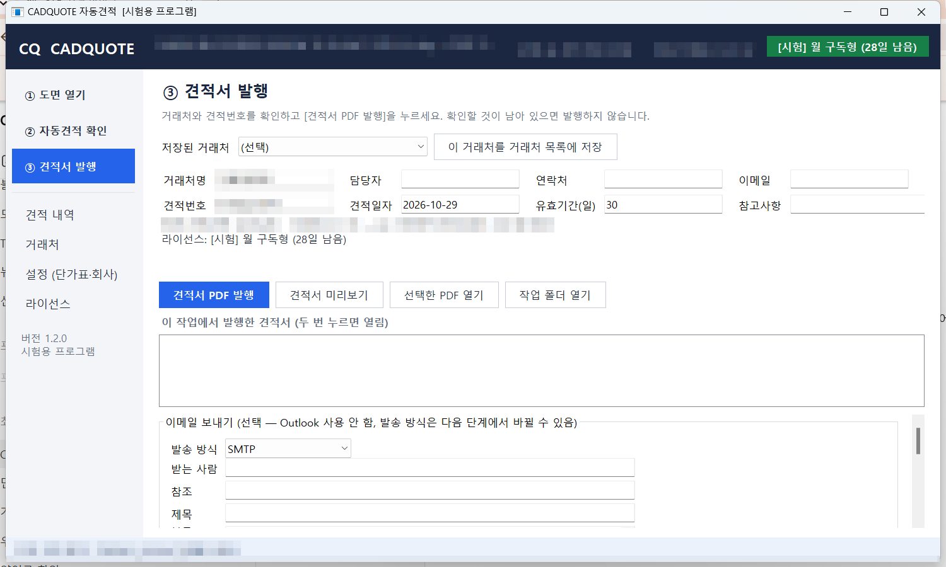The image size is (946, 567).
Task: Click the 버전 1.2.0 text
Action: 44,338
